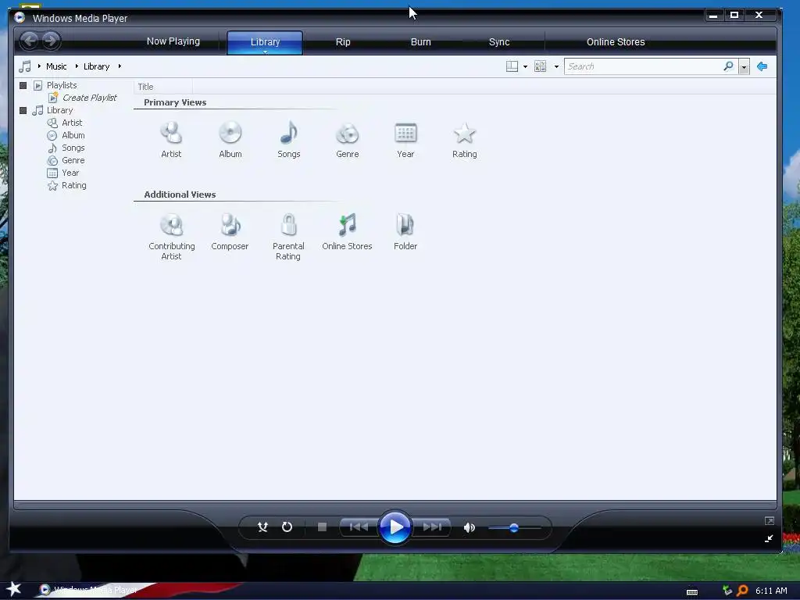Select Rating in the Library tree
Image resolution: width=800 pixels, height=600 pixels.
point(73,185)
